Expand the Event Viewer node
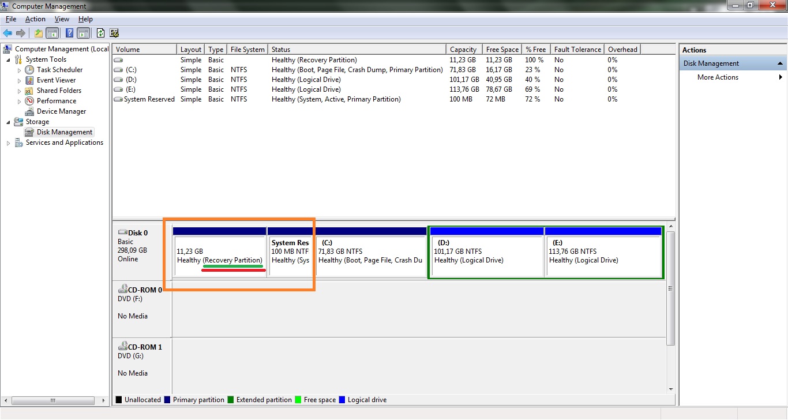Screen dimensions: 788x420 point(19,80)
